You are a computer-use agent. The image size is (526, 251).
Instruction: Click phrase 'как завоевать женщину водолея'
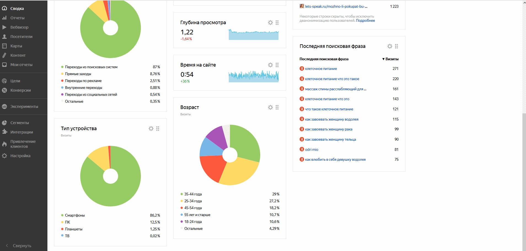332,119
